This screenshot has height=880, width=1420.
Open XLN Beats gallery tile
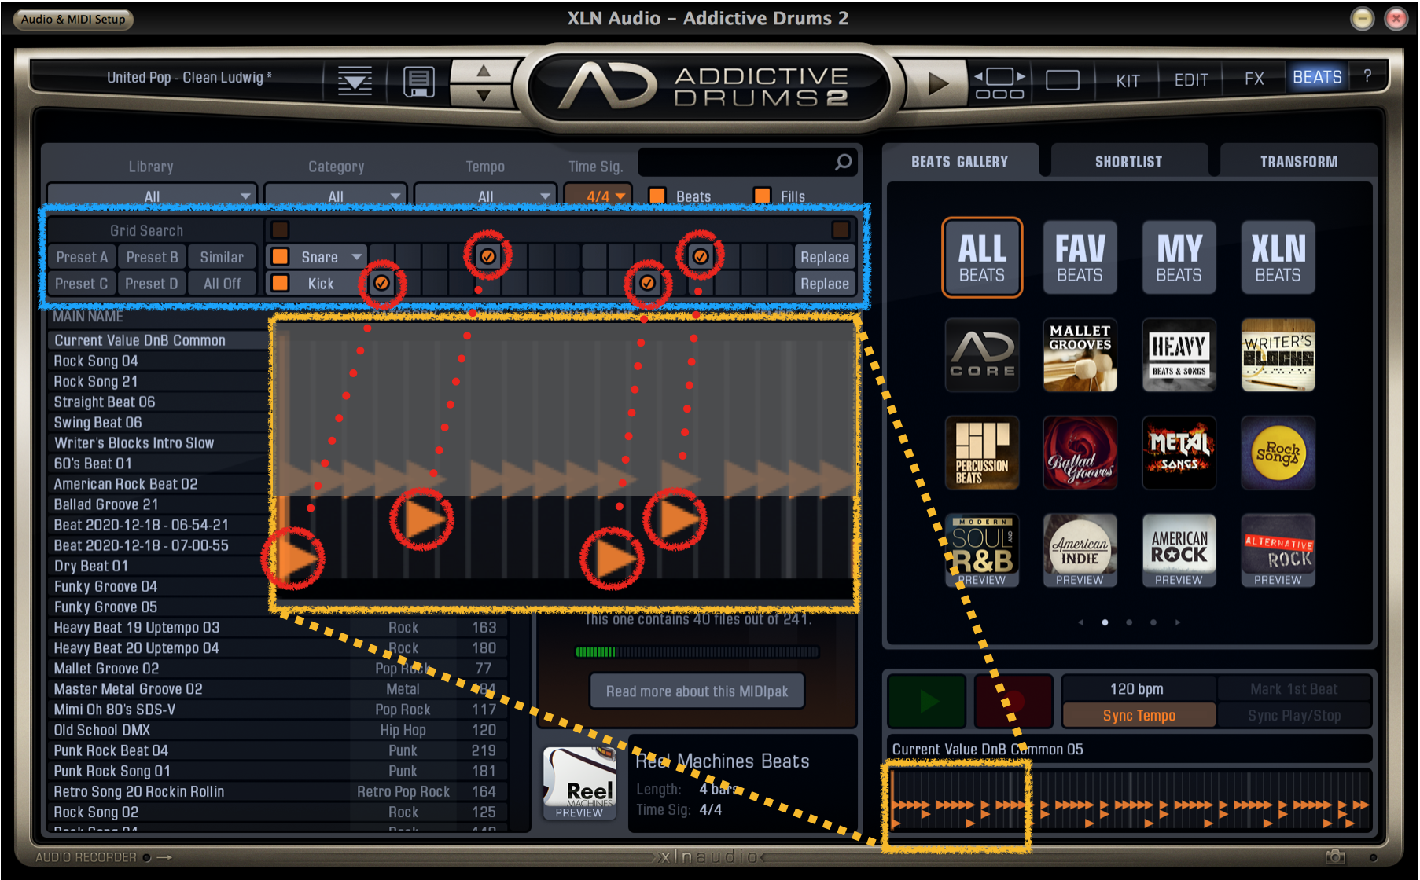pyautogui.click(x=1278, y=258)
